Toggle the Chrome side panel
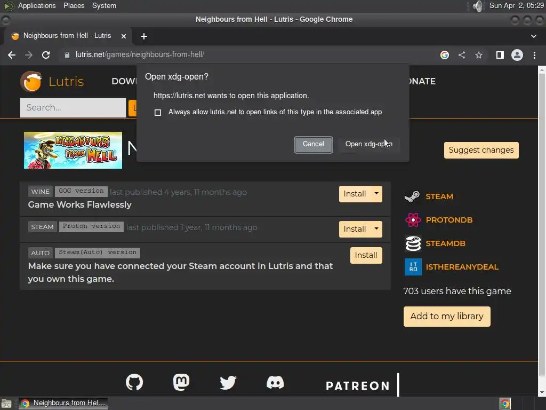The width and height of the screenshot is (546, 410). click(500, 55)
